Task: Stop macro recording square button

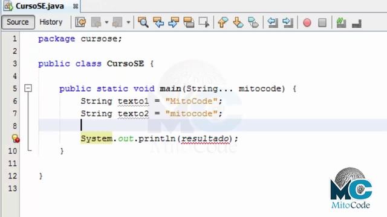Action: (x=322, y=23)
